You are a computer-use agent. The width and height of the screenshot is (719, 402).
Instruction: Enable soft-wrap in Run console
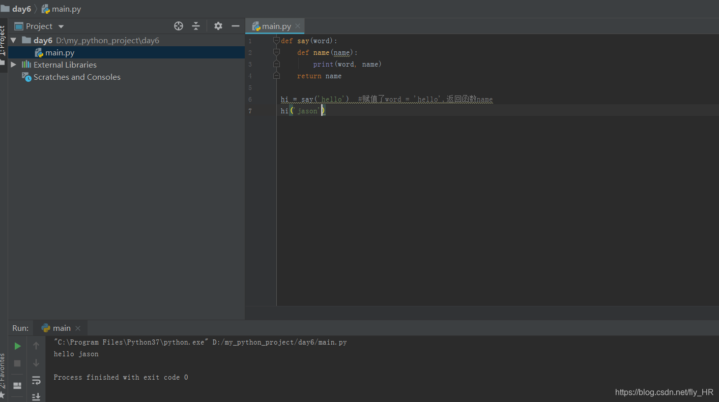(36, 380)
